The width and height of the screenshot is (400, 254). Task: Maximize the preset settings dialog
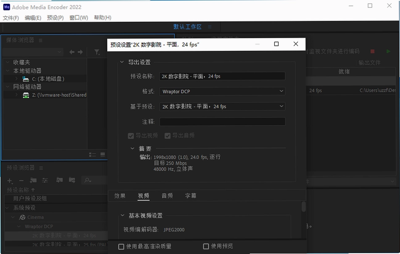point(276,44)
